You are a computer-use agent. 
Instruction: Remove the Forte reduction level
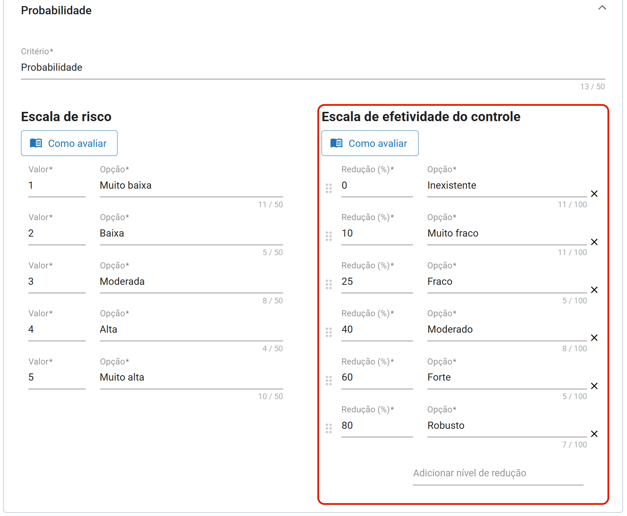(x=594, y=386)
